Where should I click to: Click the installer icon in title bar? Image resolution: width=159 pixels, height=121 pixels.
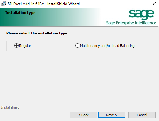[4, 4]
